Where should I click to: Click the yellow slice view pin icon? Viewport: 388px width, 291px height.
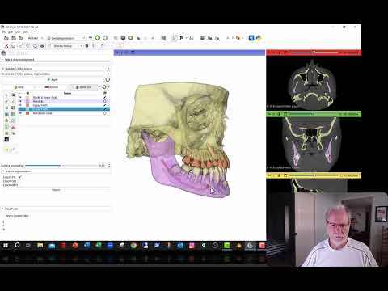pos(268,175)
